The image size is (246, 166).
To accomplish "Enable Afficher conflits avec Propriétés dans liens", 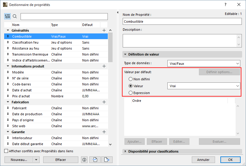I will coord(6,151).
